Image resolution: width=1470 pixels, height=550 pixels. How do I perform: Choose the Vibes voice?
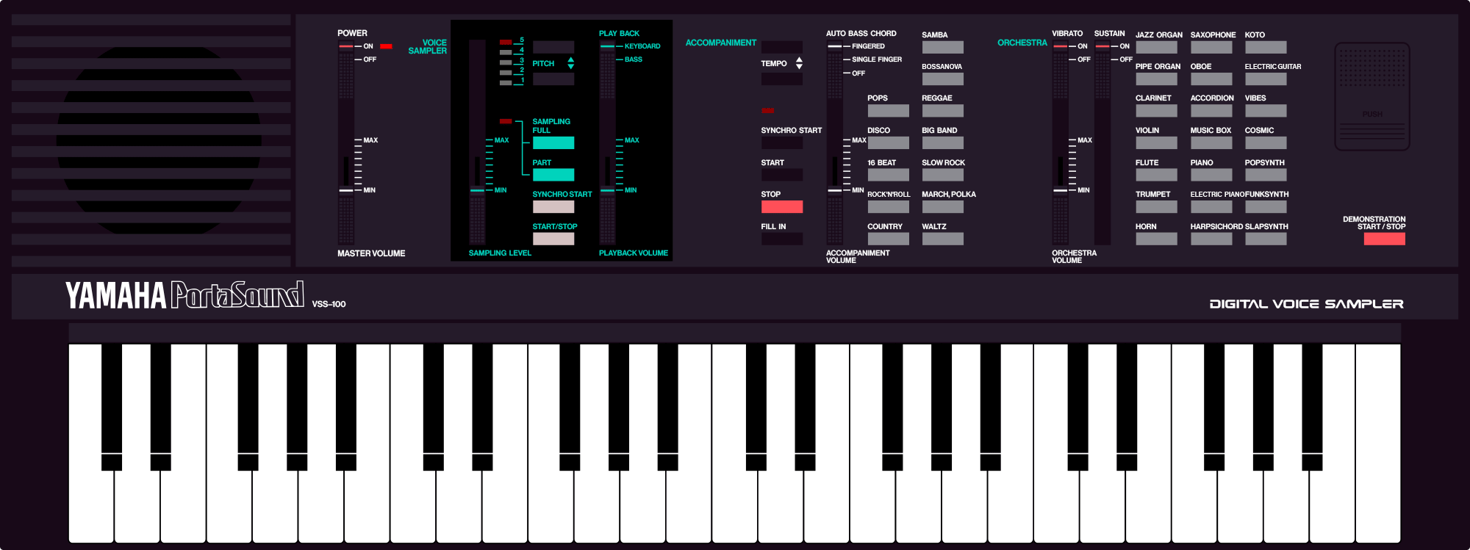(x=1266, y=111)
